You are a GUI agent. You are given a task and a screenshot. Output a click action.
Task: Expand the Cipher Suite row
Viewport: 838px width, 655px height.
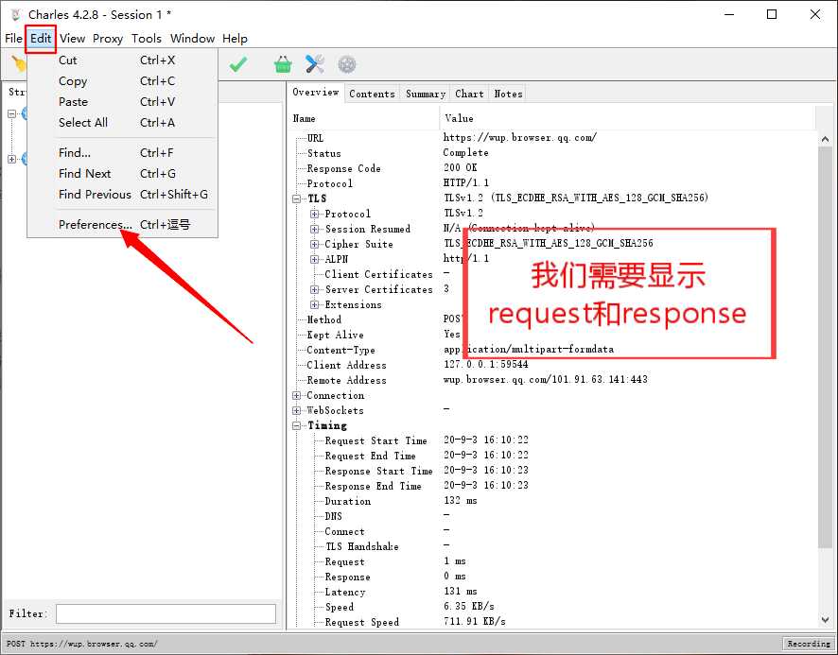(314, 244)
